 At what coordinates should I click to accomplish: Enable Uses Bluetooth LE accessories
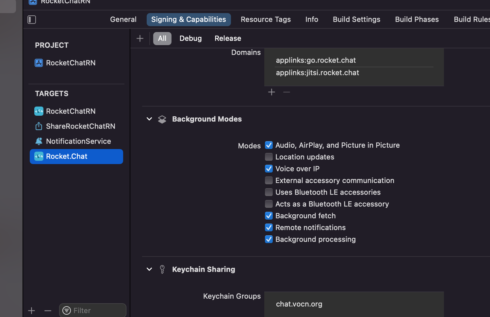coord(269,192)
